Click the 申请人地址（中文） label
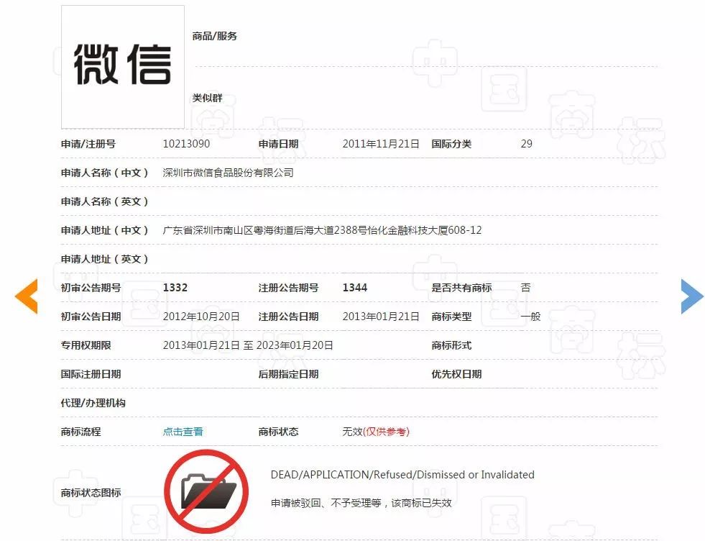705x541 pixels. pyautogui.click(x=104, y=230)
